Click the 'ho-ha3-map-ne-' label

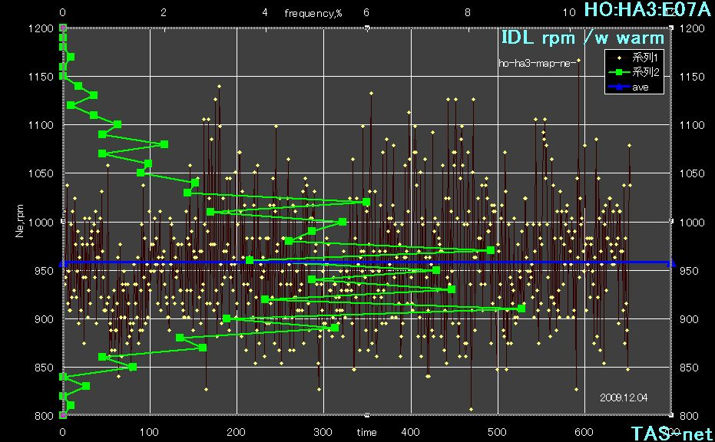537,64
